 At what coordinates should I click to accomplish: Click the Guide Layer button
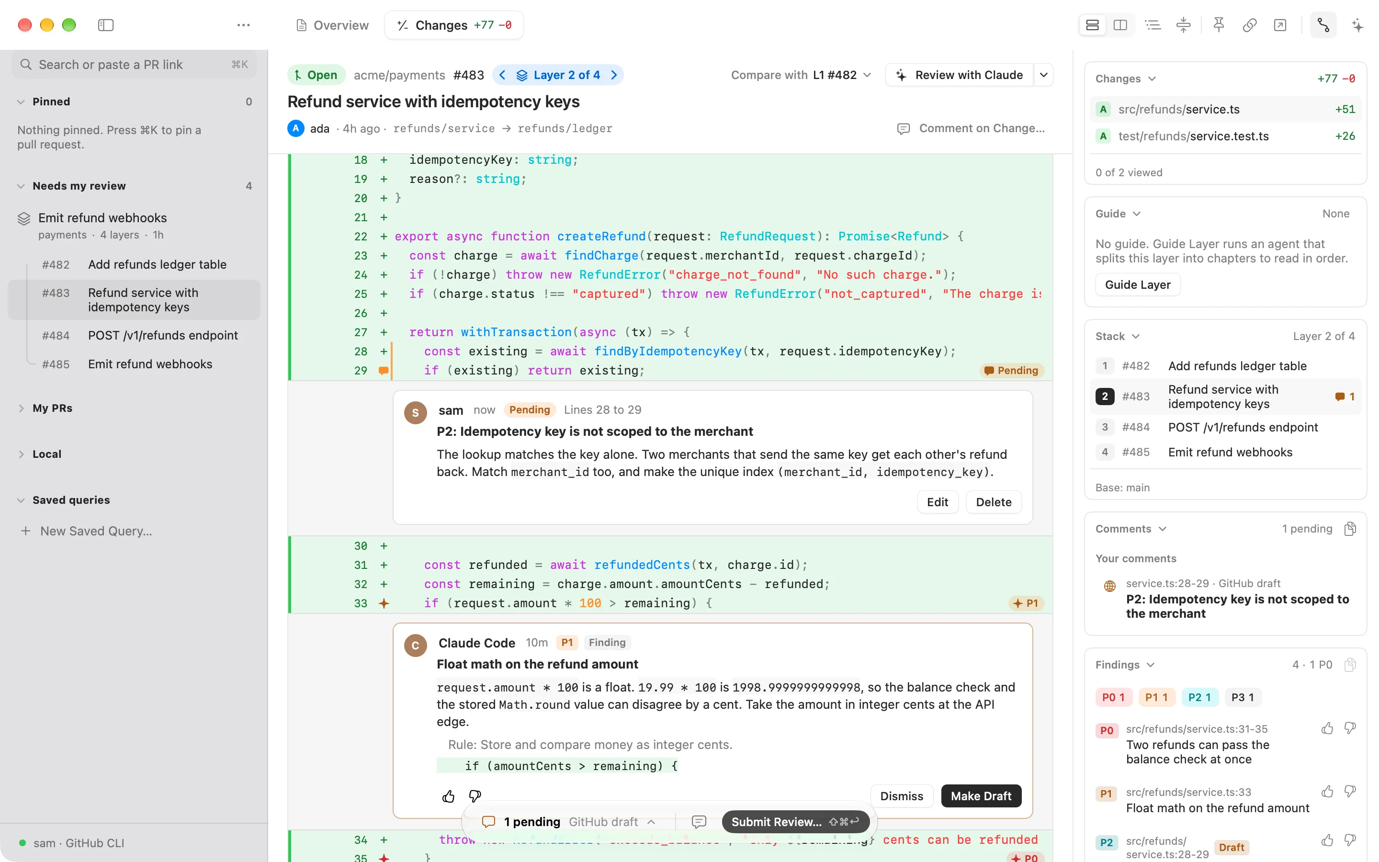tap(1137, 284)
